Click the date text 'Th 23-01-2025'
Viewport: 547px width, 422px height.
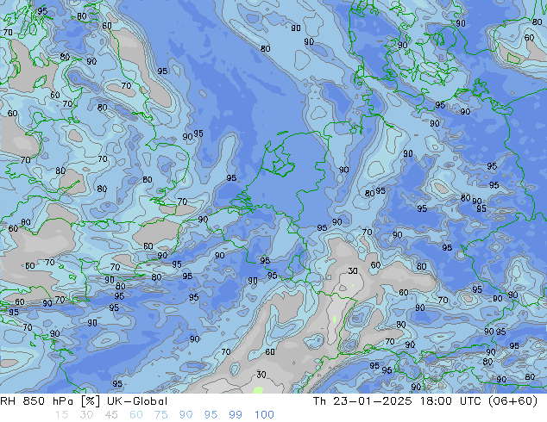tap(362, 401)
